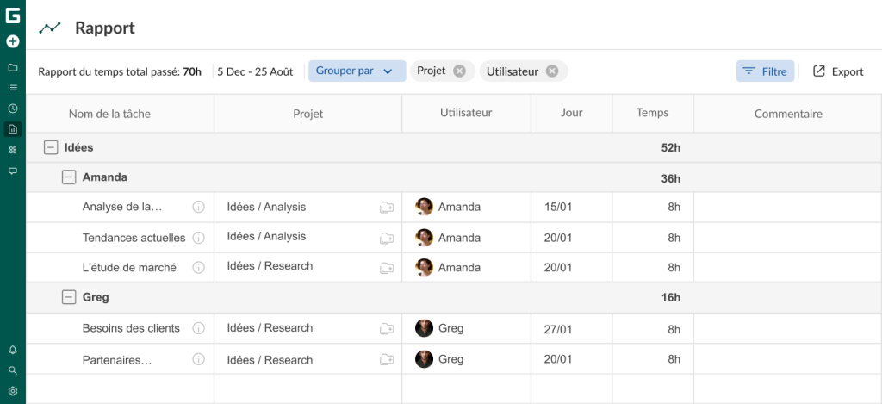Screen dimensions: 882x404
Task: Click the 16h total for Greg
Action: pos(670,298)
